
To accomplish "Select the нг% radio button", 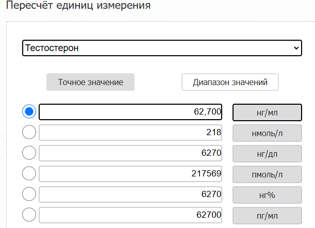I will click(x=29, y=194).
